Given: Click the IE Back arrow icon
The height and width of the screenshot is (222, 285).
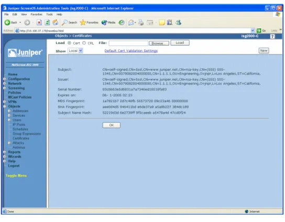Looking at the screenshot, I should [7, 23].
